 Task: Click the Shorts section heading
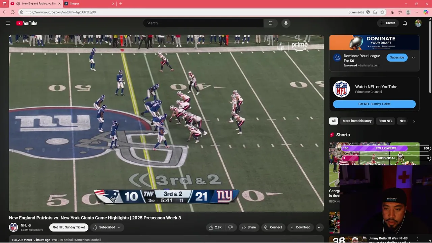pos(343,135)
